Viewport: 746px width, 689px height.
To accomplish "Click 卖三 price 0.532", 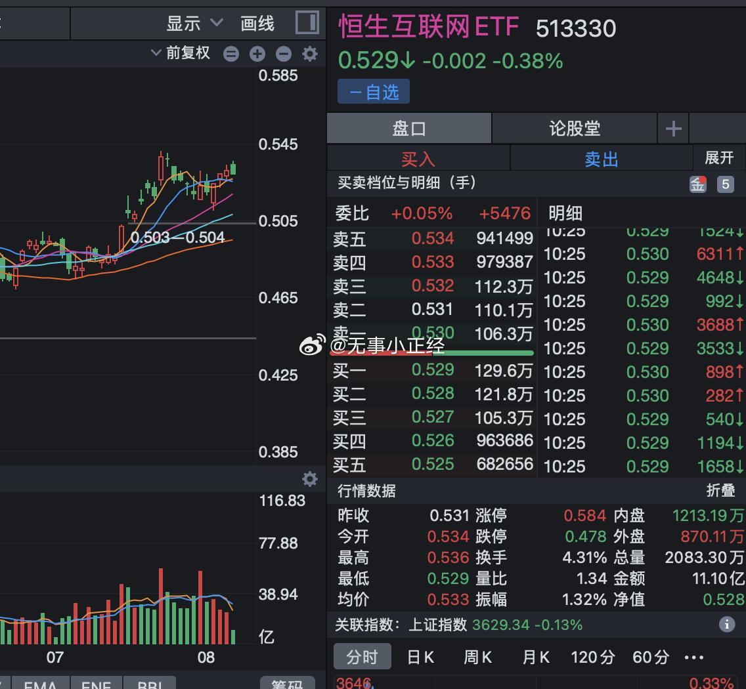I will pyautogui.click(x=433, y=286).
